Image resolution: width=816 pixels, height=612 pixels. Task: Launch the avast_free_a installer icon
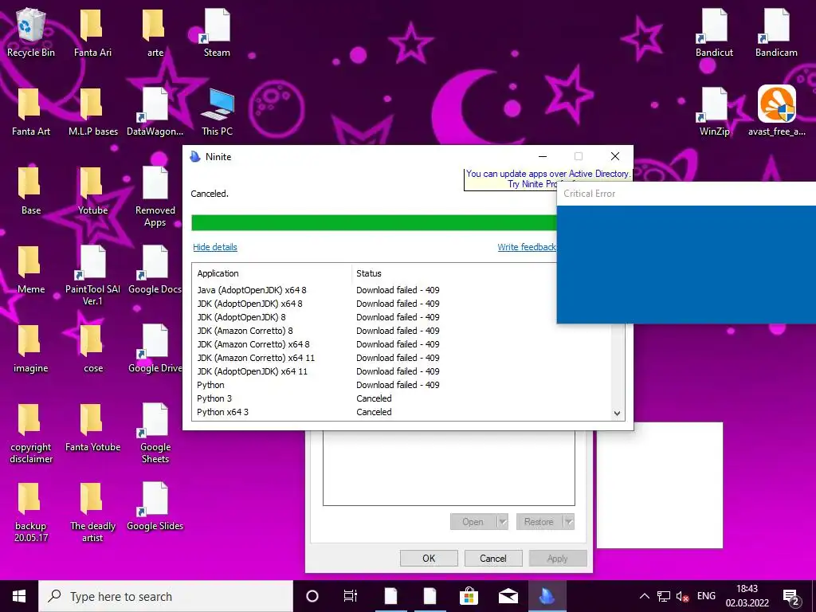click(776, 112)
